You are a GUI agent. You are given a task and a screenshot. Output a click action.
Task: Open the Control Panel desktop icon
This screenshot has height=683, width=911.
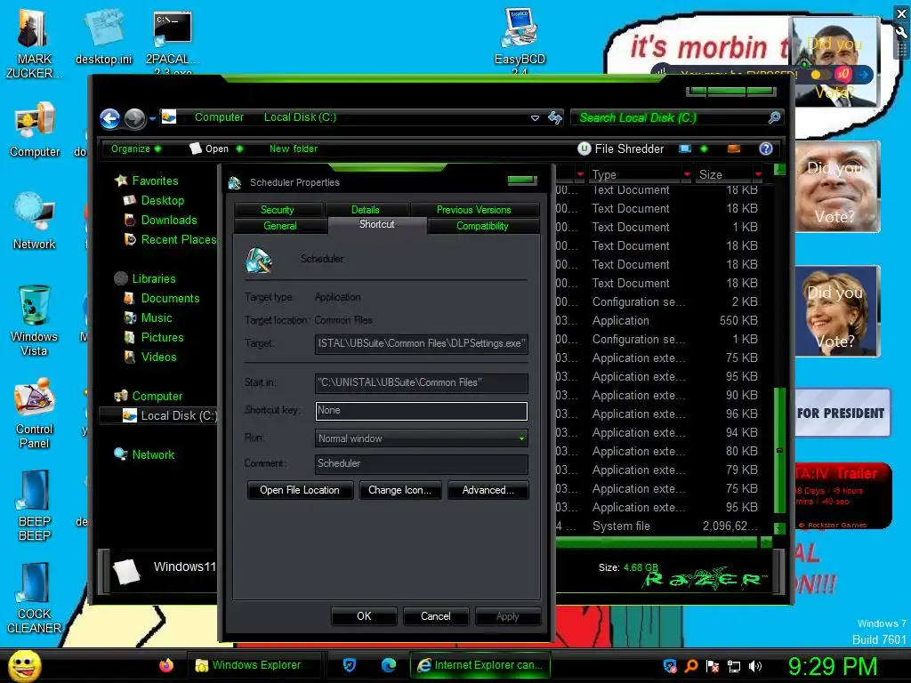(x=35, y=414)
